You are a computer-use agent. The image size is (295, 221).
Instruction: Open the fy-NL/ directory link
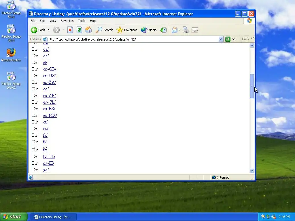(x=49, y=156)
